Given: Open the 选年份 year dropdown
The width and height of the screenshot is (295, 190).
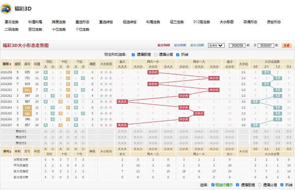Looking at the screenshot, I should pos(216,45).
